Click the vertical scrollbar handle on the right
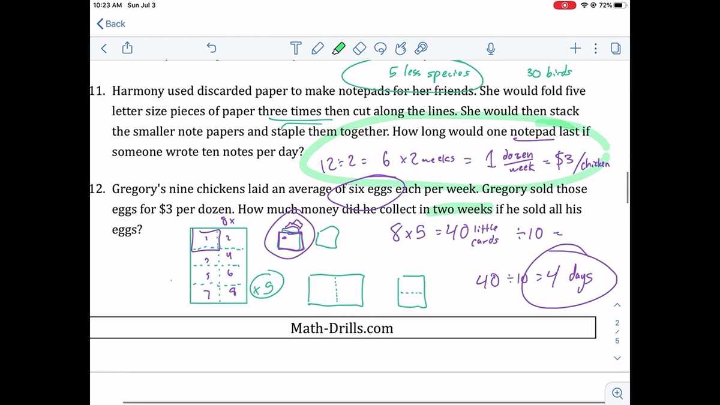720x405 pixels. coord(628,188)
